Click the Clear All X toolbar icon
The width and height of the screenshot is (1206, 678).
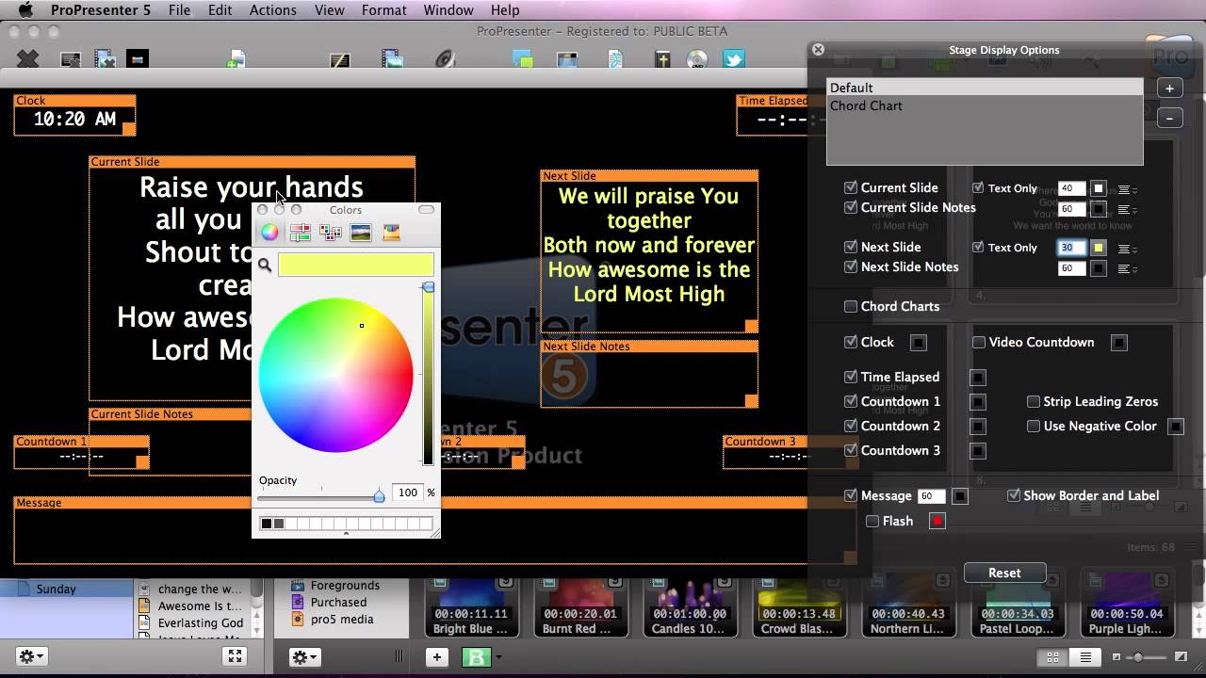click(28, 59)
